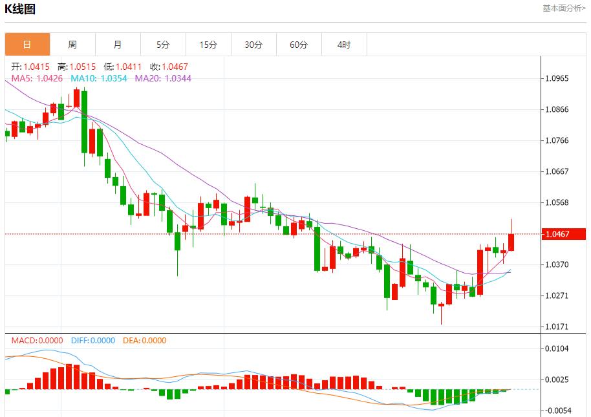Click the K线图 chart title
591x417 pixels.
[x=20, y=9]
